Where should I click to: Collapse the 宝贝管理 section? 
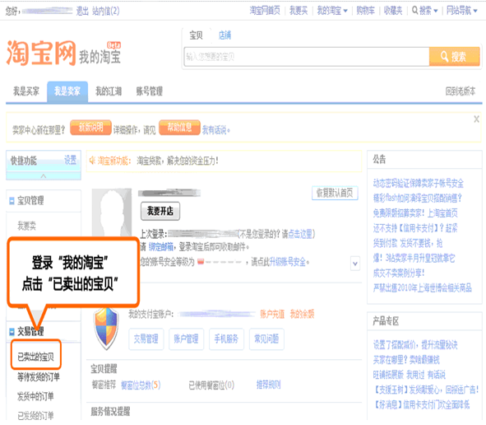(x=12, y=201)
